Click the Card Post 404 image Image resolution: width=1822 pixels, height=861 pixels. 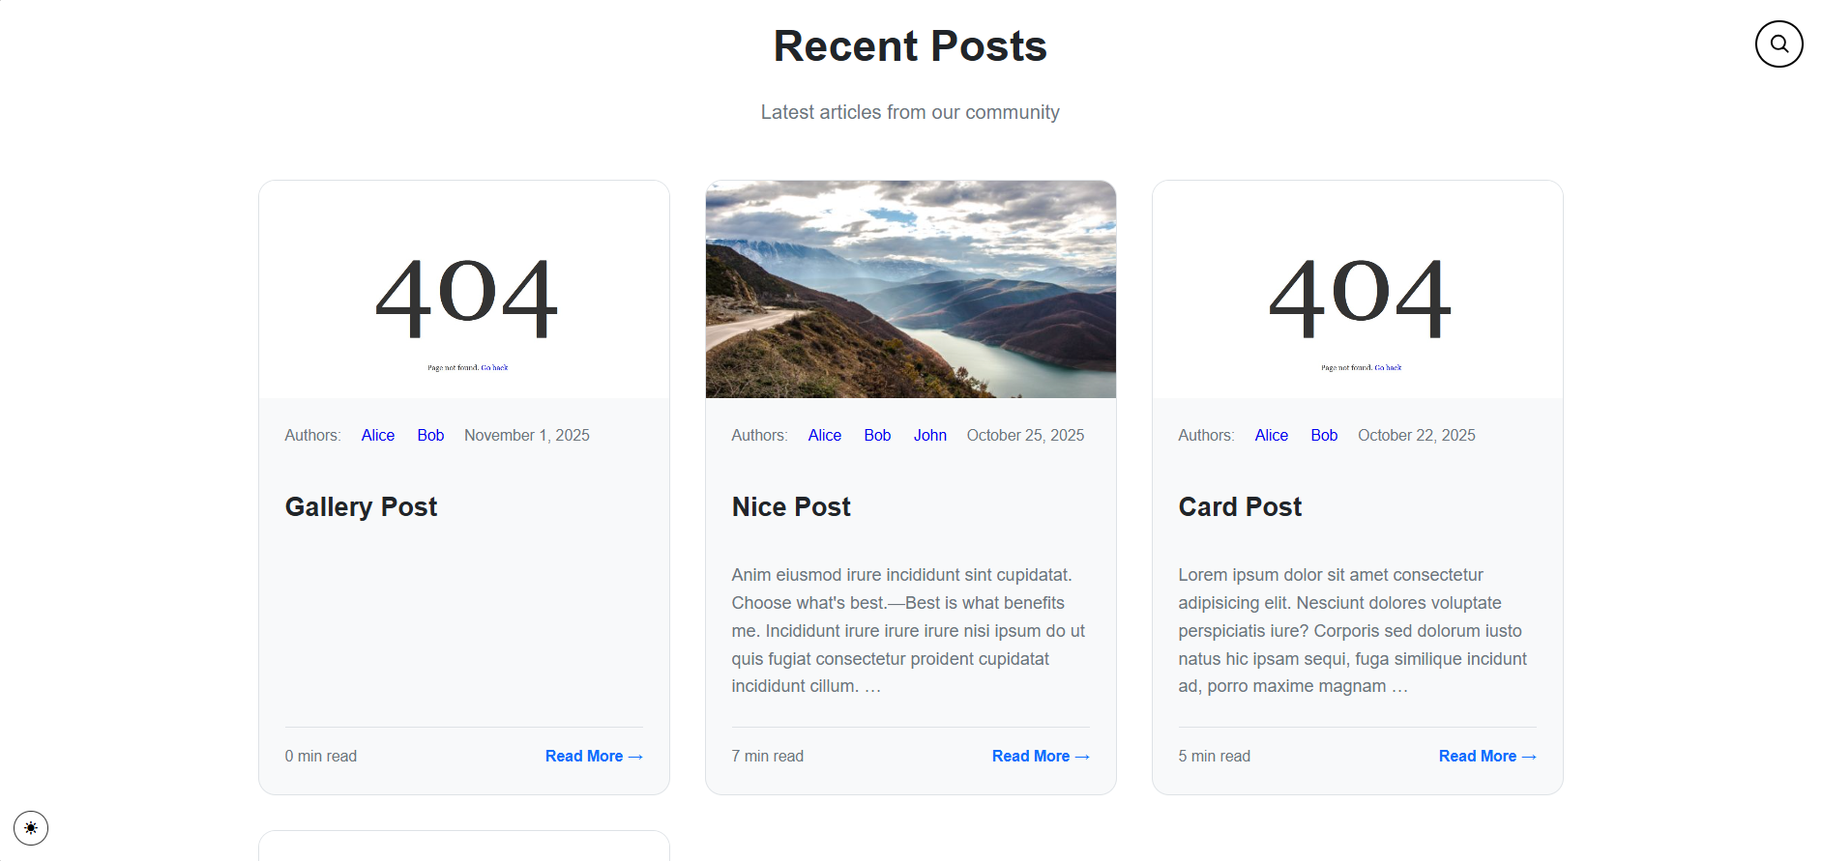pyautogui.click(x=1357, y=290)
